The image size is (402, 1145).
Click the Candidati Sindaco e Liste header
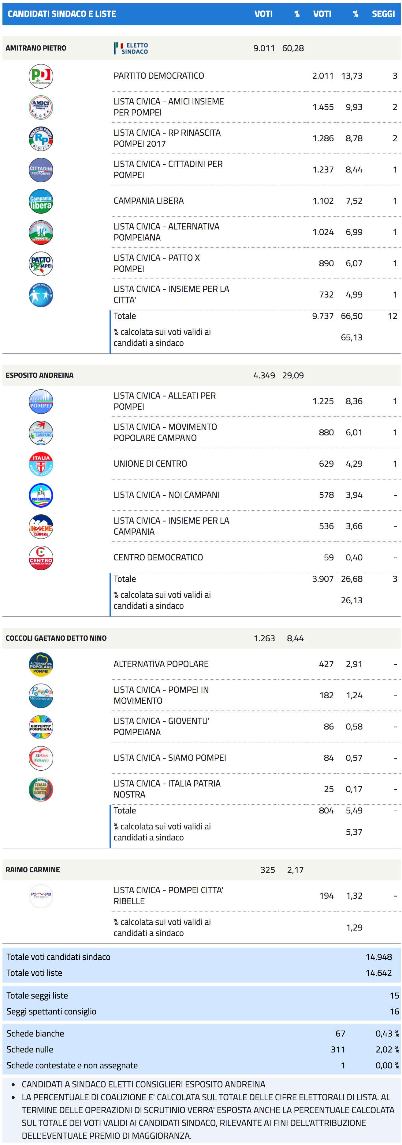pyautogui.click(x=62, y=14)
